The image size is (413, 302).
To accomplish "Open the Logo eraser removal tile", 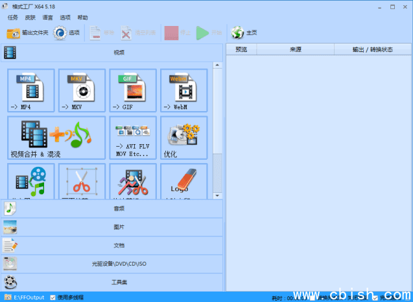I will [184, 181].
